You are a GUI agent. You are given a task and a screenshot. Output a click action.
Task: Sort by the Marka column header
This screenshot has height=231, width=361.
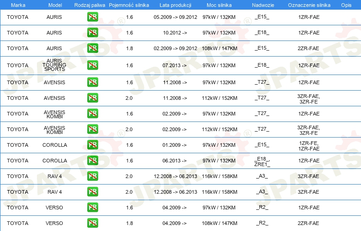[x=18, y=5]
